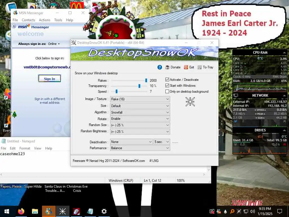This screenshot has height=217, width=289.
Task: Open MSN Messenger Actions menu
Action: click(44, 20)
